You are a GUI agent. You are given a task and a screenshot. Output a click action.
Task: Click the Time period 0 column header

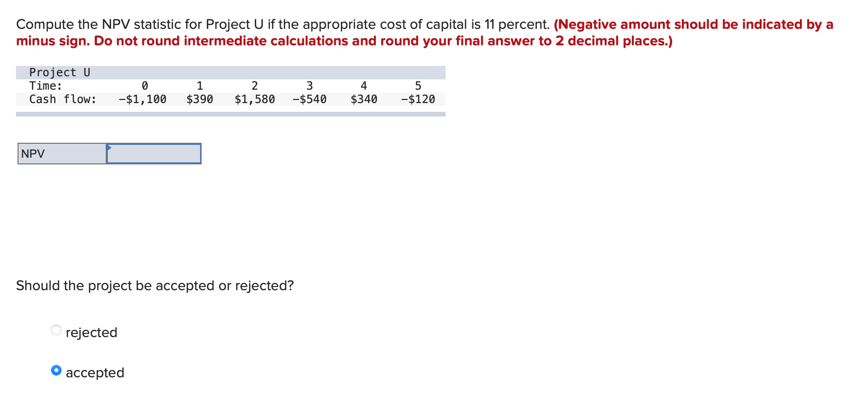pos(145,86)
